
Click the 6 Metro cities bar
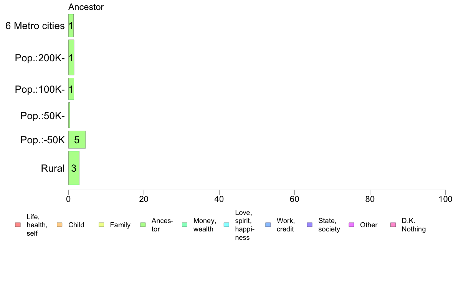pos(71,26)
